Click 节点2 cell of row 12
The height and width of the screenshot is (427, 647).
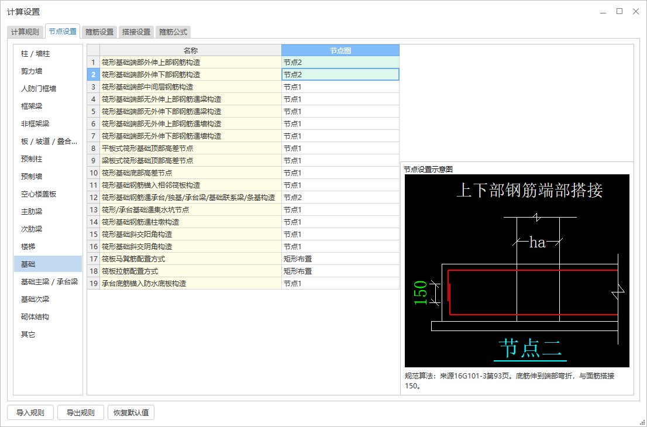(x=340, y=198)
